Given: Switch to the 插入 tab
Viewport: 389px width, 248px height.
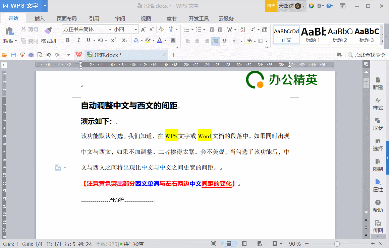Looking at the screenshot, I should pos(40,19).
